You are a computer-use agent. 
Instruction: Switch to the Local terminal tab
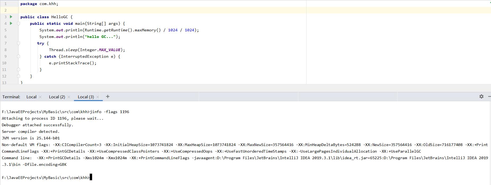[x=31, y=97]
